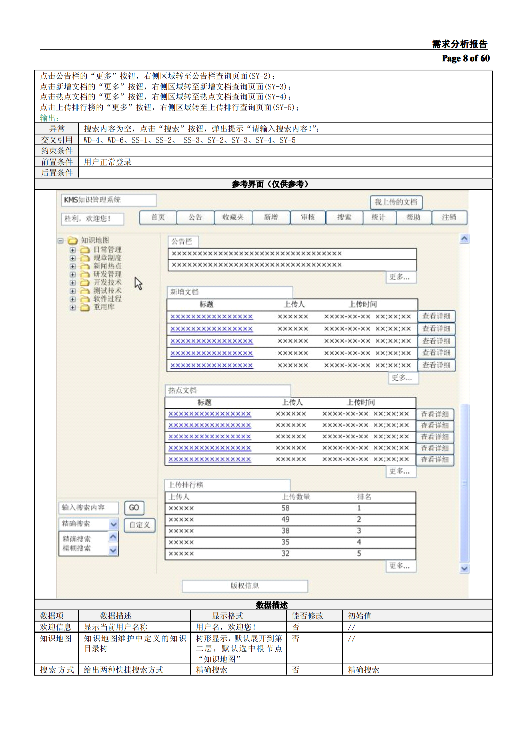Screen dimensions: 529x749
Task: Open last document title link in 热点文档
Action: point(210,459)
